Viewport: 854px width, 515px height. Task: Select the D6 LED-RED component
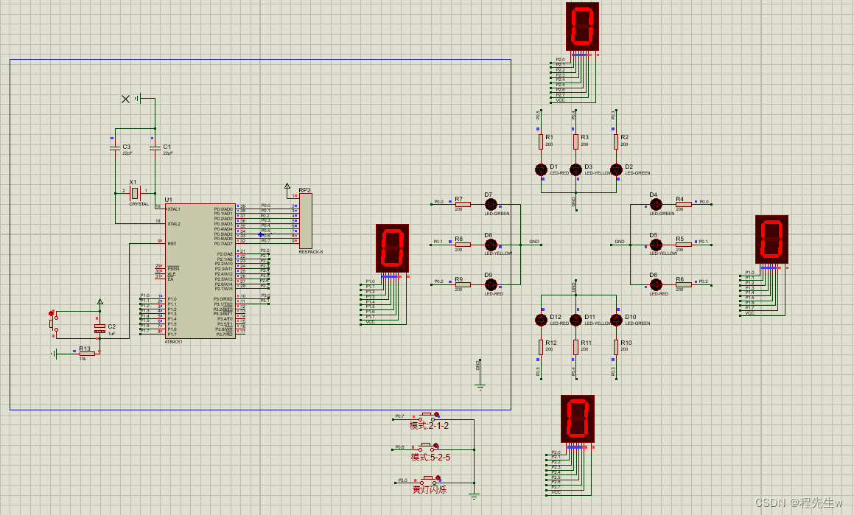pyautogui.click(x=656, y=284)
